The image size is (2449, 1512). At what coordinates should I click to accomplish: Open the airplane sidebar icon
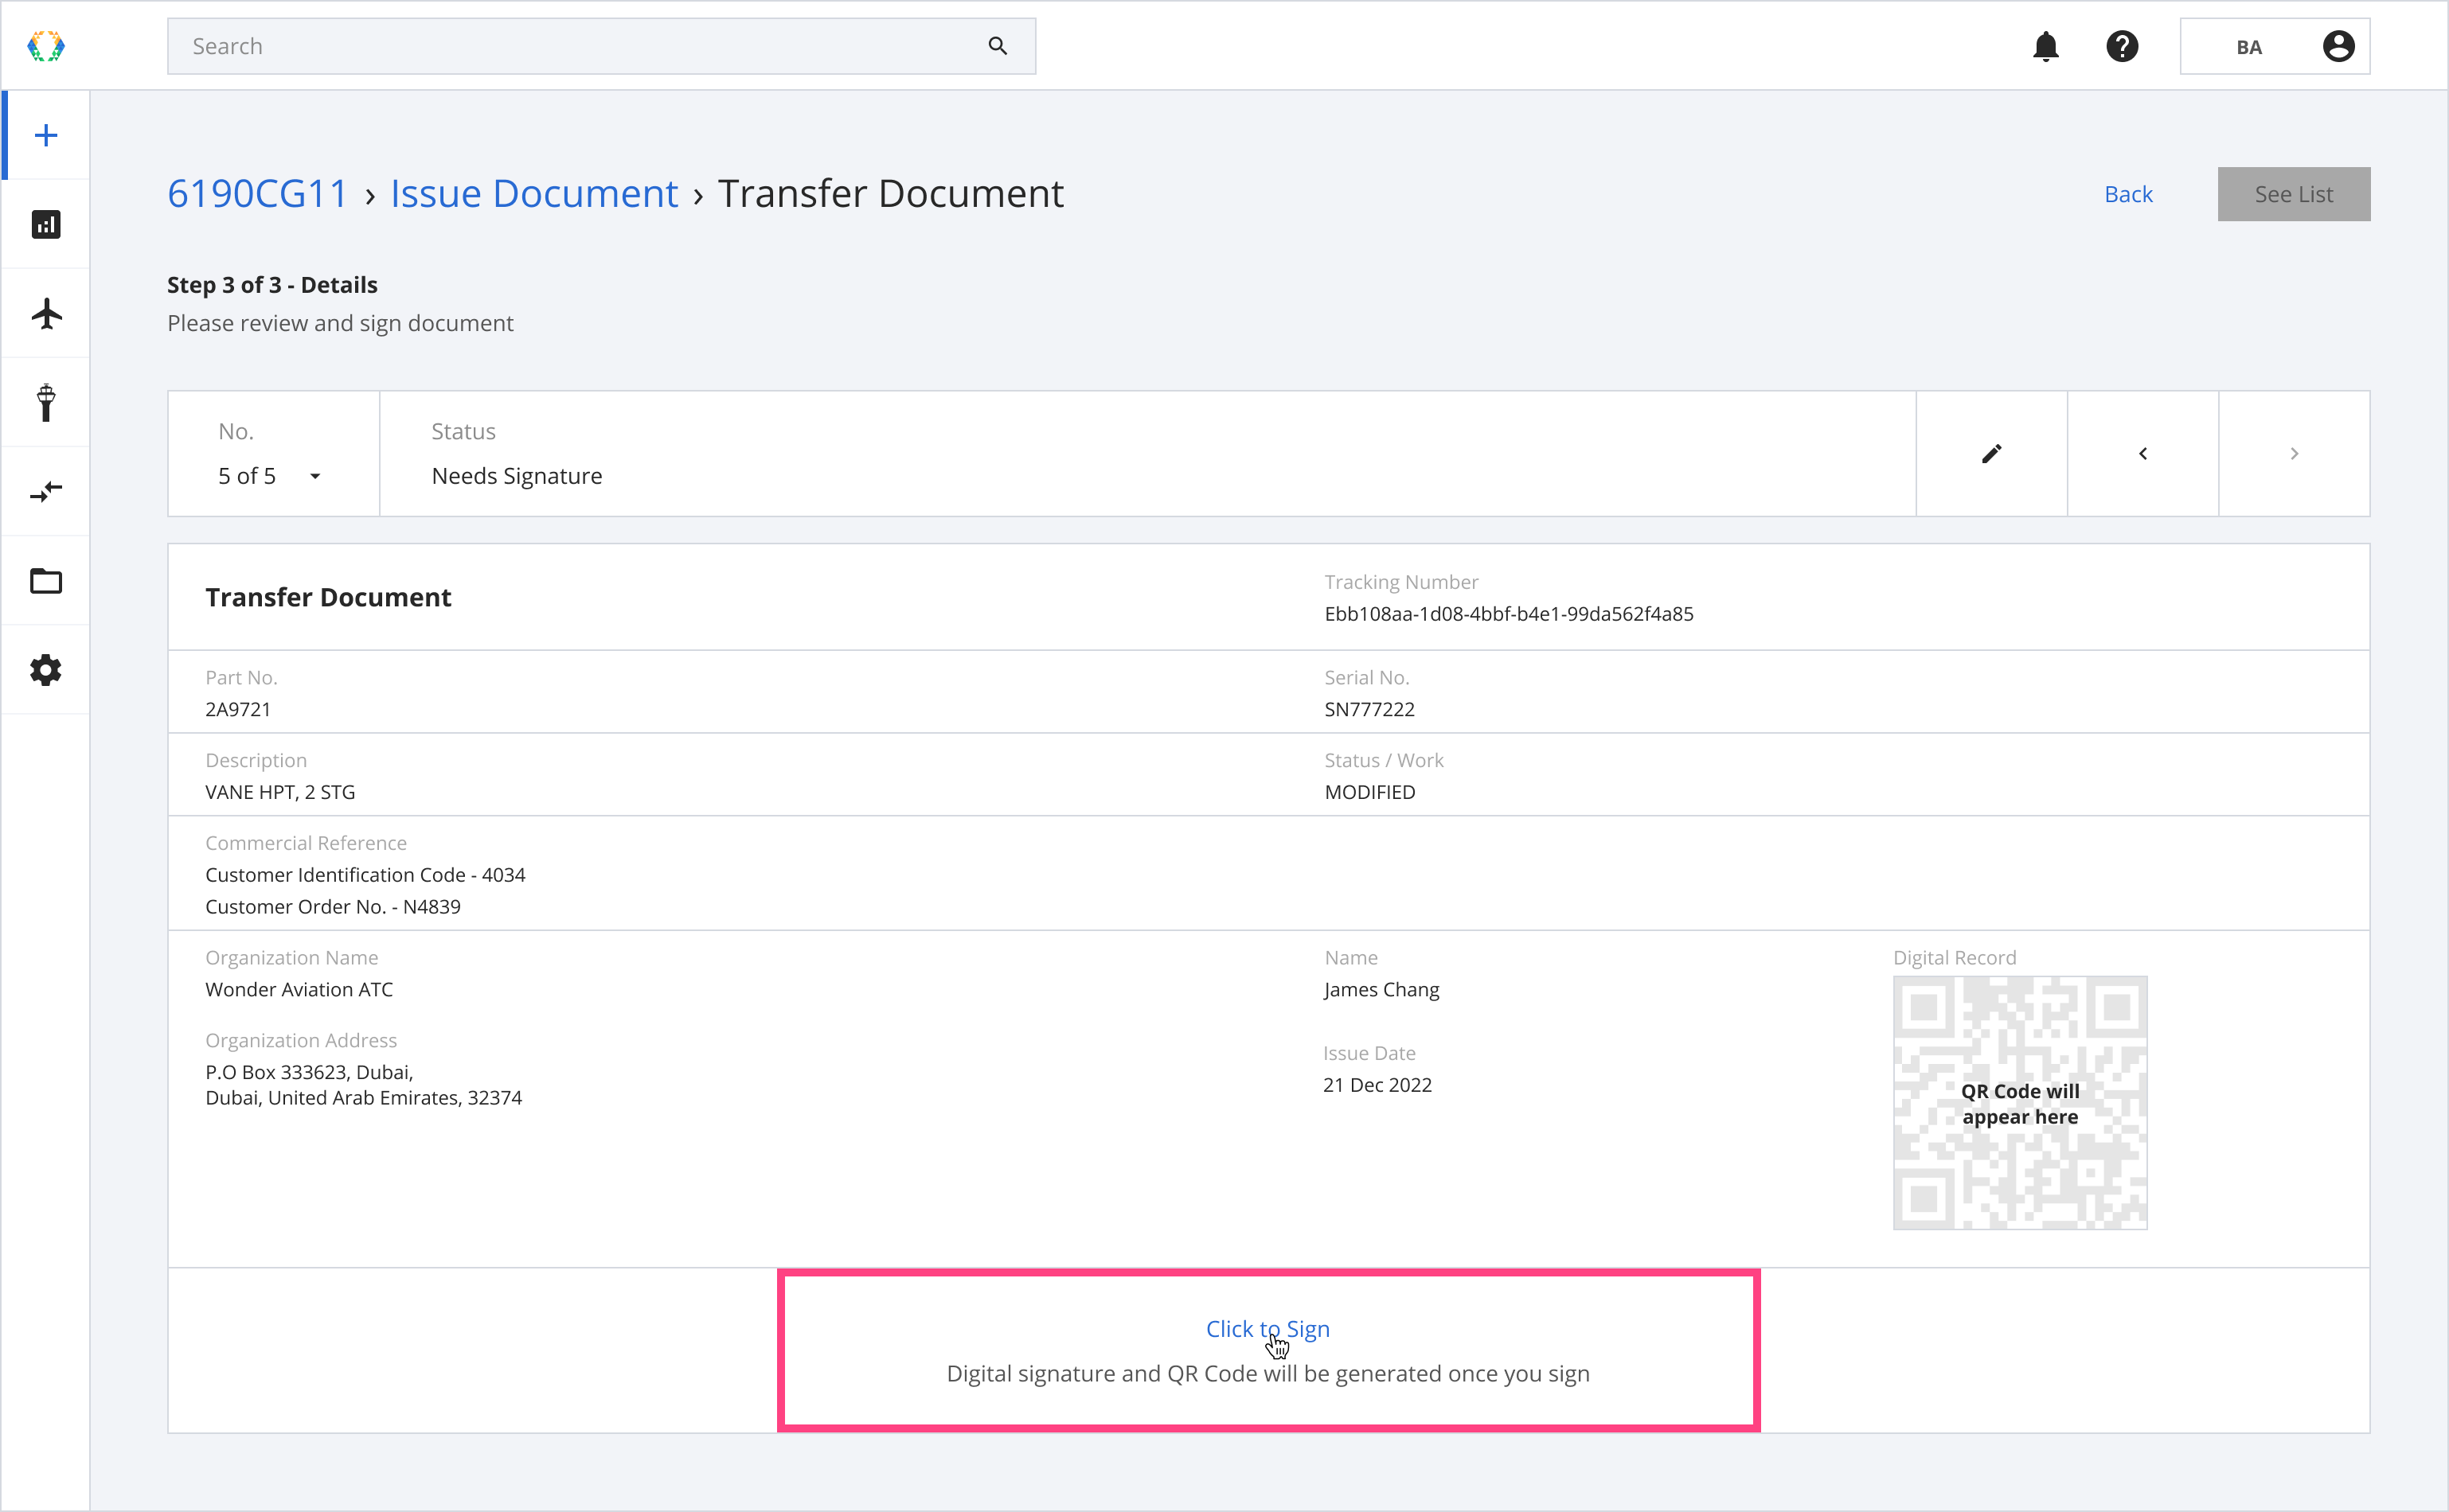(x=46, y=314)
